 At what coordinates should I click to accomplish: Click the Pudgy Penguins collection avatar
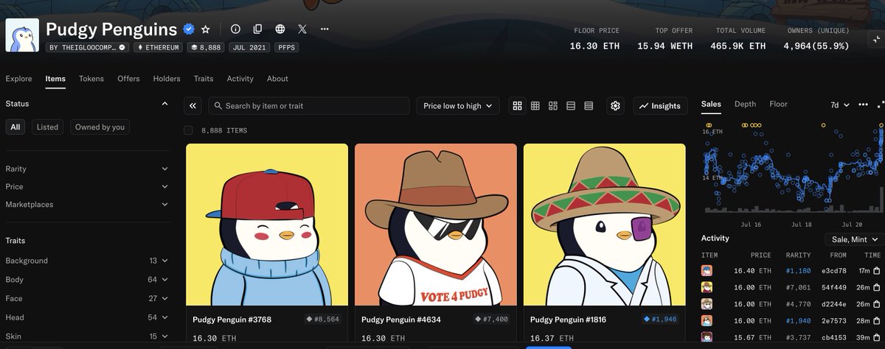click(23, 35)
